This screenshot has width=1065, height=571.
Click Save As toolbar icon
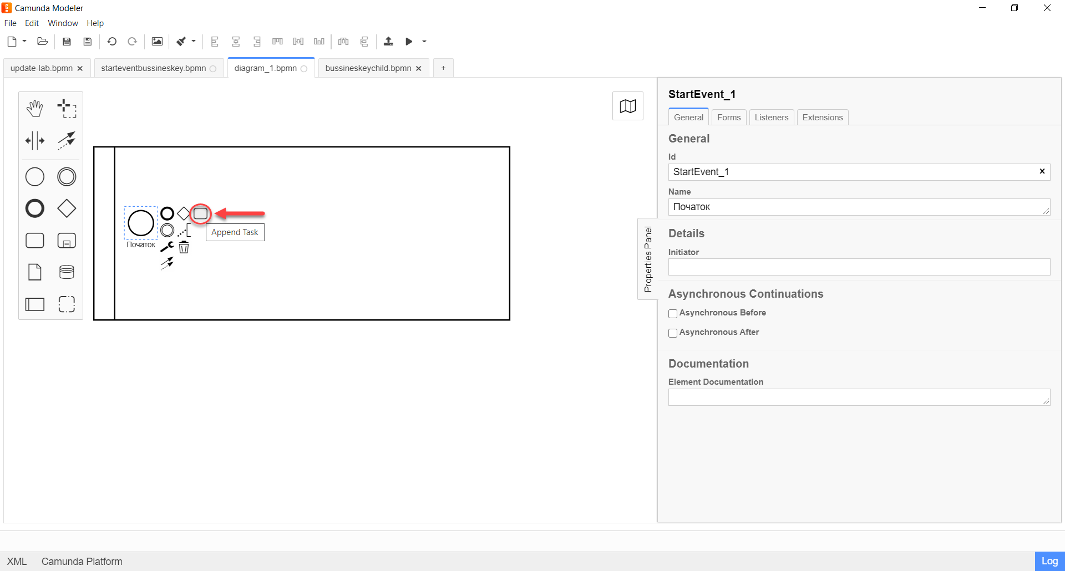(88, 42)
